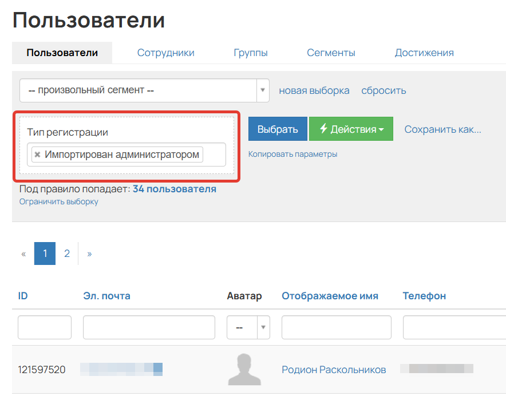Reset filters via the 'сбросить' link
The width and height of the screenshot is (506, 396).
[384, 90]
